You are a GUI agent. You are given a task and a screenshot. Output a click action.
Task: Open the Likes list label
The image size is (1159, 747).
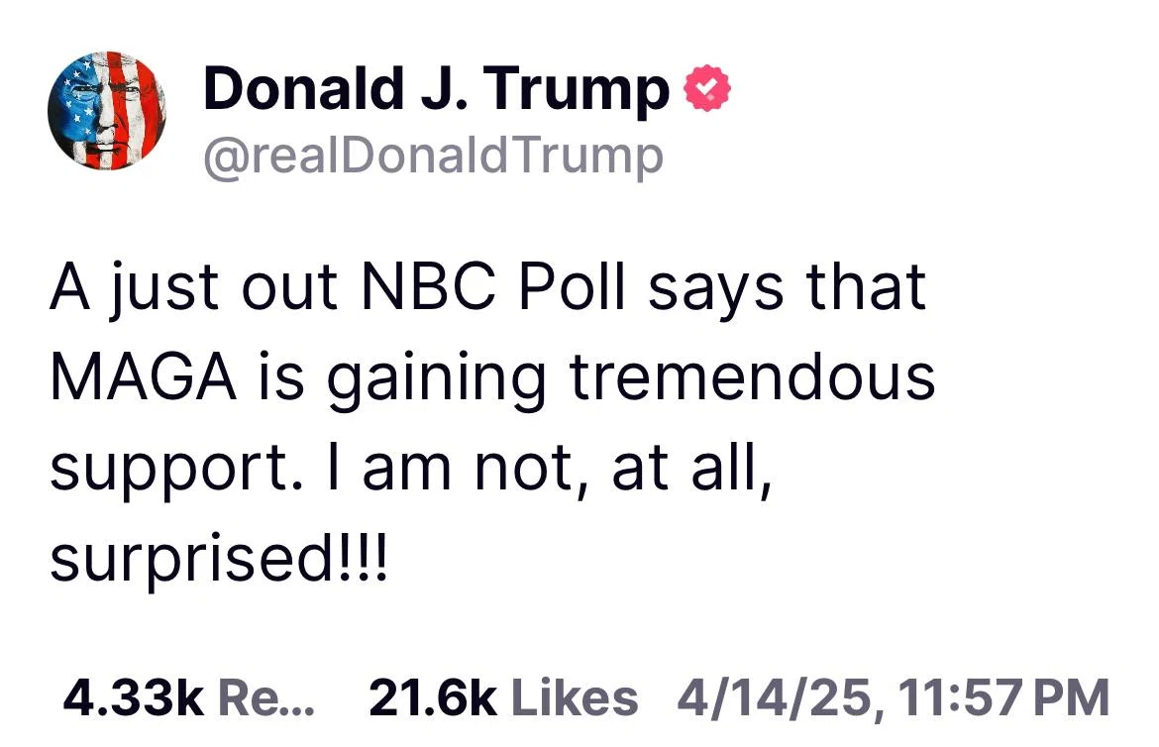click(575, 697)
